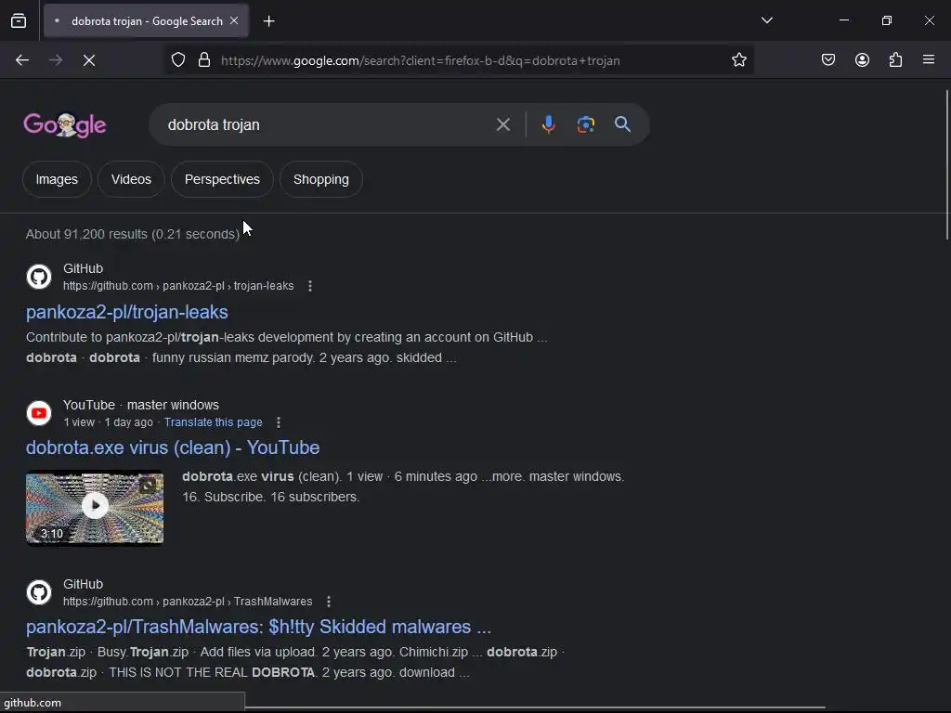Start voice search with microphone
Screen dimensions: 951x713
click(x=548, y=124)
